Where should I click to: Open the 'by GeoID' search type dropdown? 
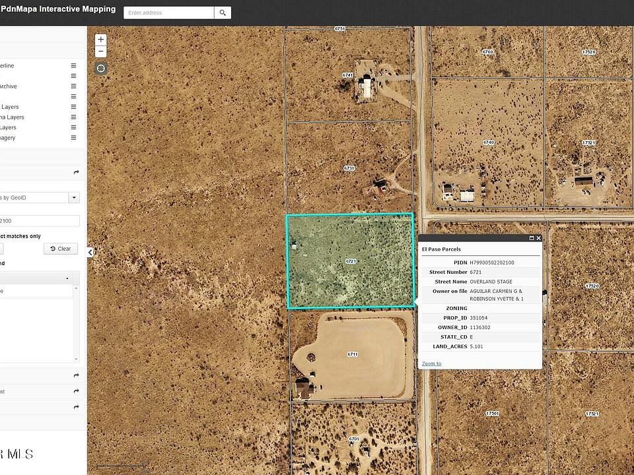point(74,197)
